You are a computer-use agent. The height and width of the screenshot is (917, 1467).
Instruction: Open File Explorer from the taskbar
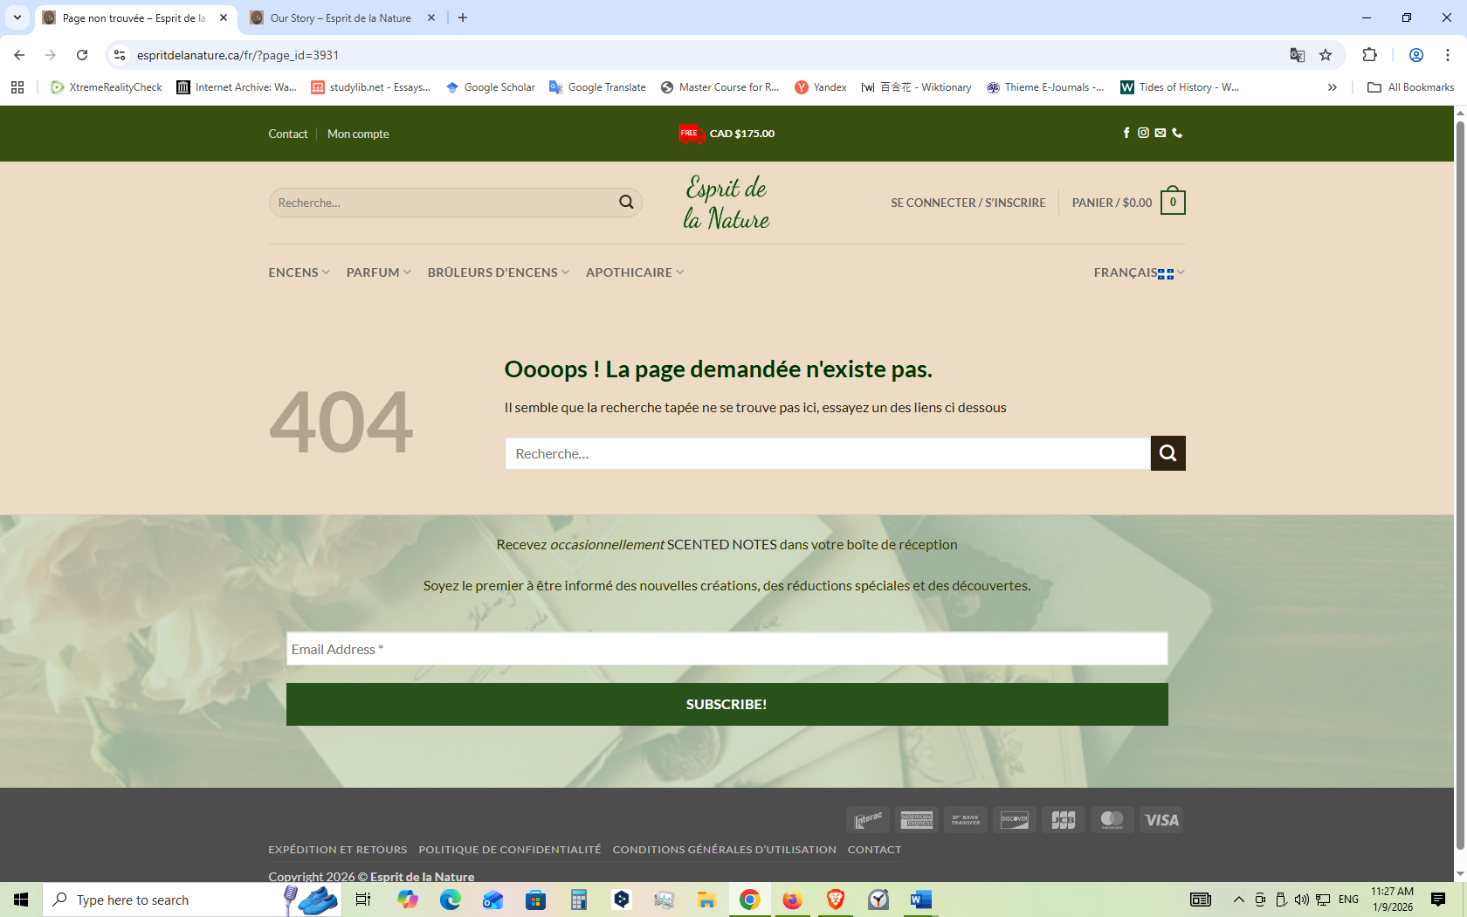(x=706, y=900)
